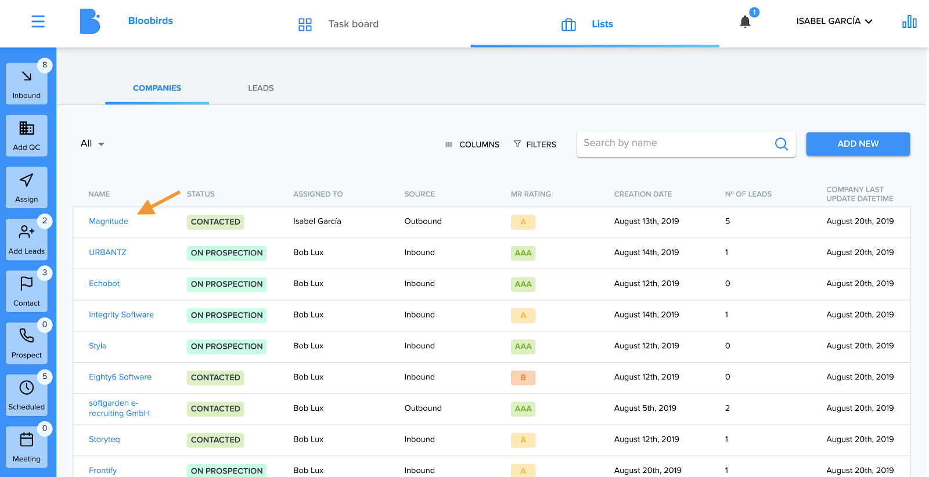
Task: Click COMPANY LAST UPDATE DATETIME header
Action: pos(860,194)
